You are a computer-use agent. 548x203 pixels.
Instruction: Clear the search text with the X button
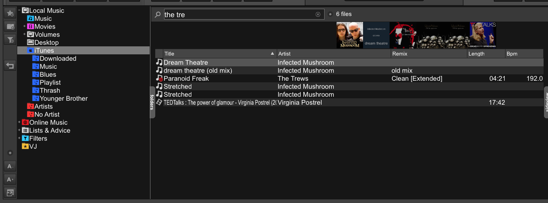[x=318, y=14]
